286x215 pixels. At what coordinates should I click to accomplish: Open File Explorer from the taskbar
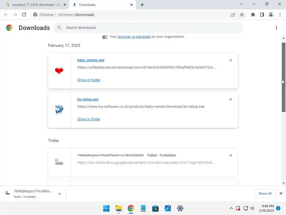pos(118,208)
